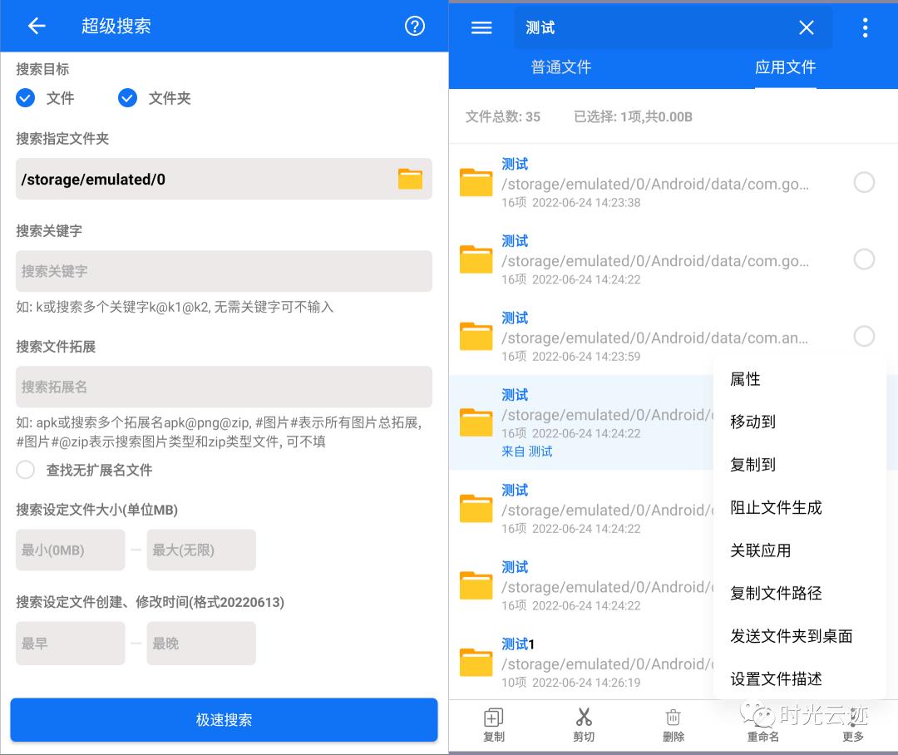Open the help icon on 超级搜索 page
This screenshot has height=755, width=898.
[414, 26]
